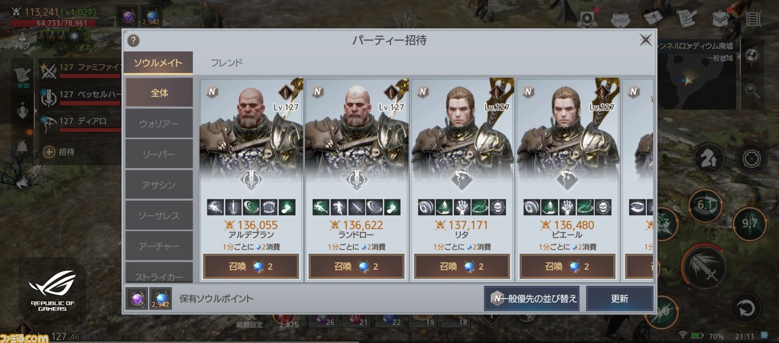Image resolution: width=779 pixels, height=343 pixels.
Task: Select the ソウルメイト tab
Action: [x=158, y=63]
